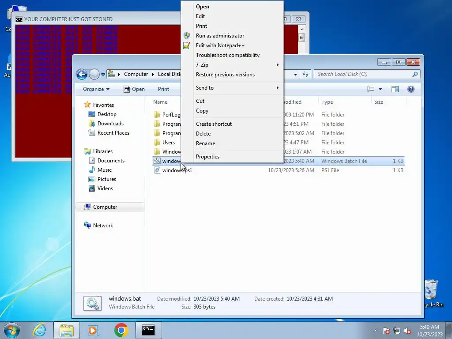
Task: Sort by the Name column header
Action: [160, 102]
